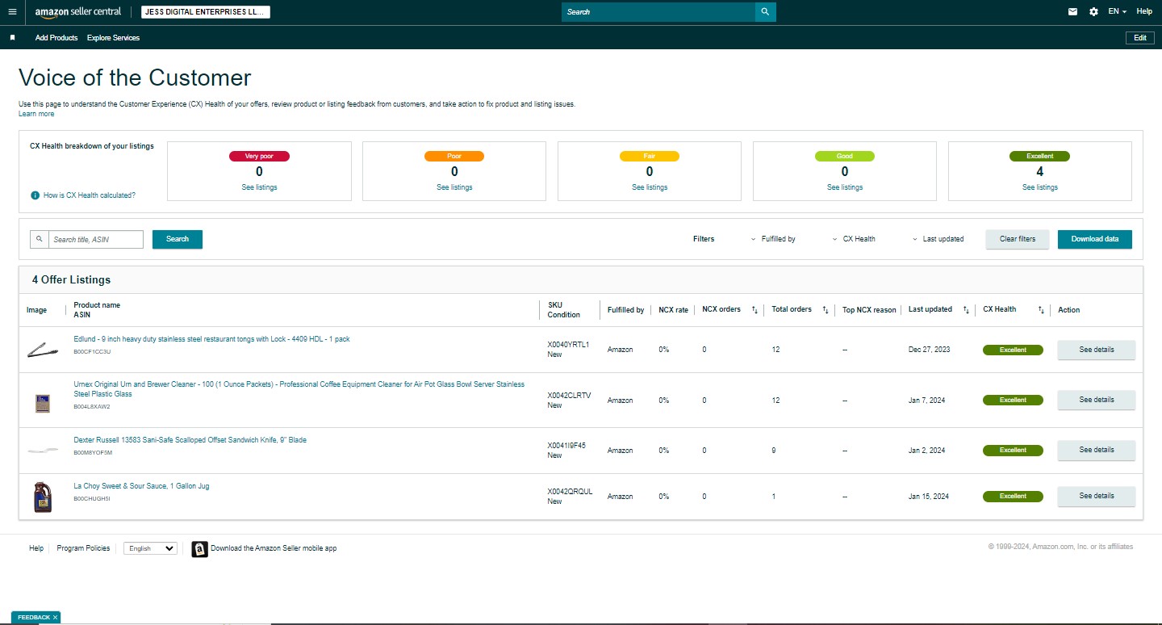Sort by Total orders arrows
This screenshot has height=625, width=1162.
click(x=826, y=309)
